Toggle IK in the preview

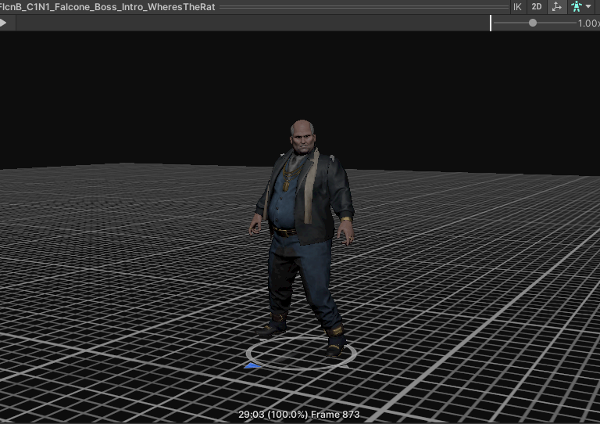(x=517, y=7)
